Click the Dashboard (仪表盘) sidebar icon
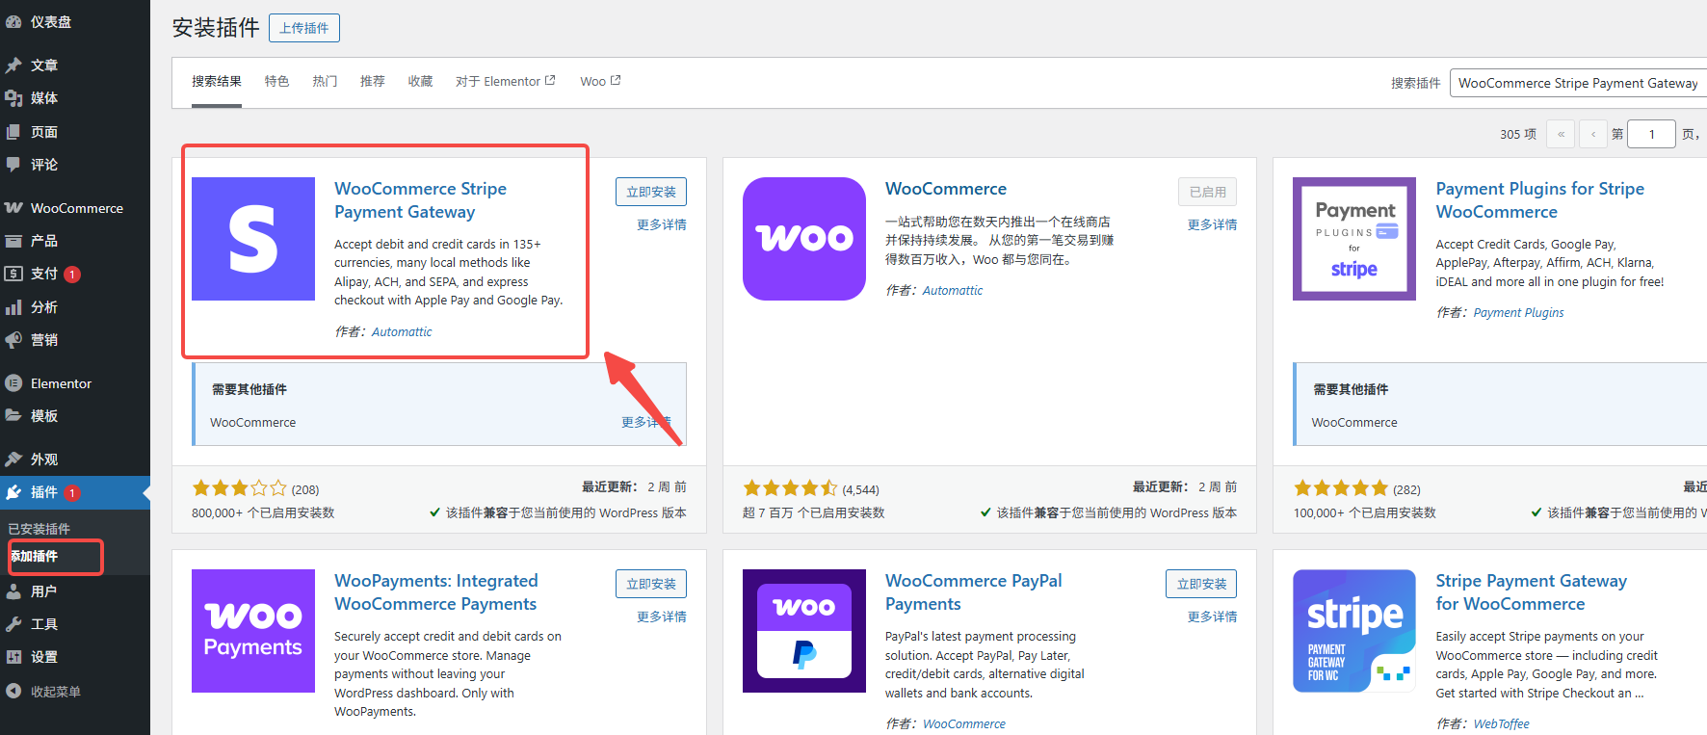Screen dimensions: 1707x735 (x=13, y=21)
